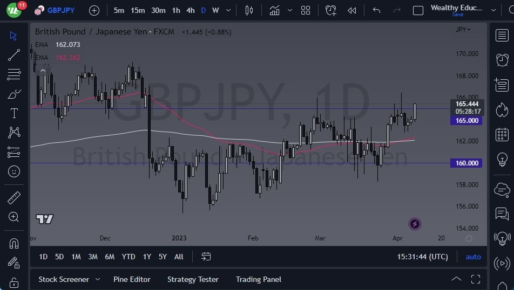Toggle magnet mode
Screen dimensions: 514x290
(13, 243)
